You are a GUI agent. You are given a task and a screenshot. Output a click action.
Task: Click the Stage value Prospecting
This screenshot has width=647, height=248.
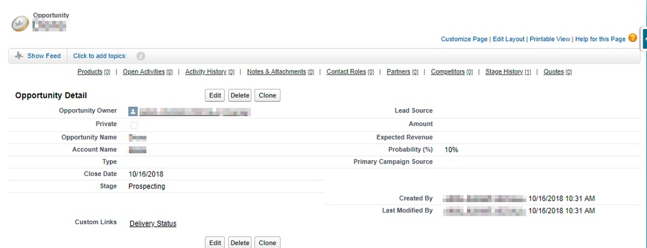(x=147, y=187)
